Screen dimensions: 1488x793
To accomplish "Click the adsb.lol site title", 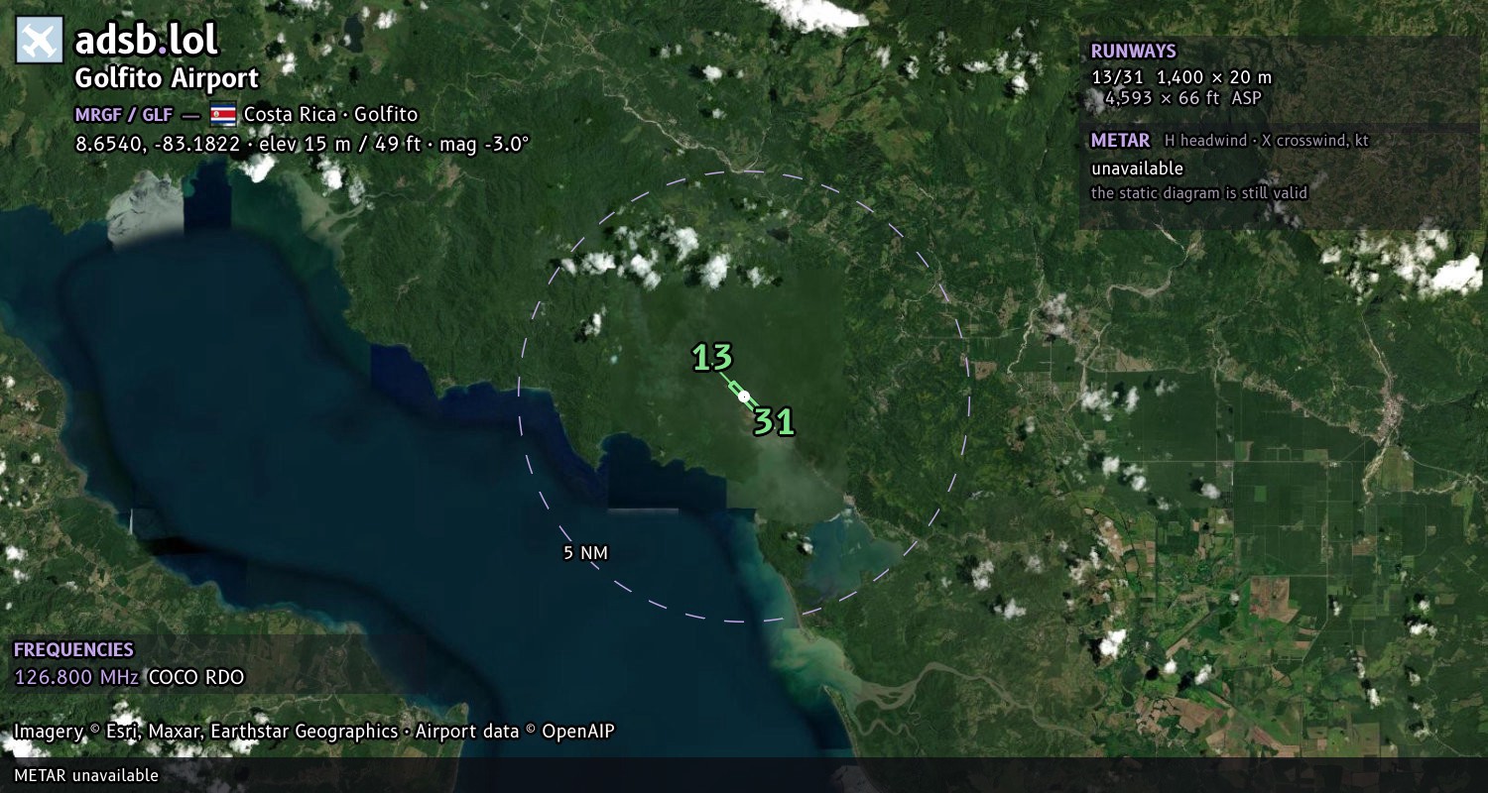I will click(147, 41).
